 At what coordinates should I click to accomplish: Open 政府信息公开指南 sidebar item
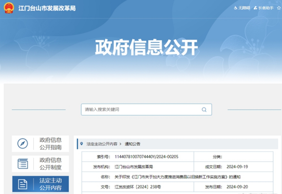40,144
